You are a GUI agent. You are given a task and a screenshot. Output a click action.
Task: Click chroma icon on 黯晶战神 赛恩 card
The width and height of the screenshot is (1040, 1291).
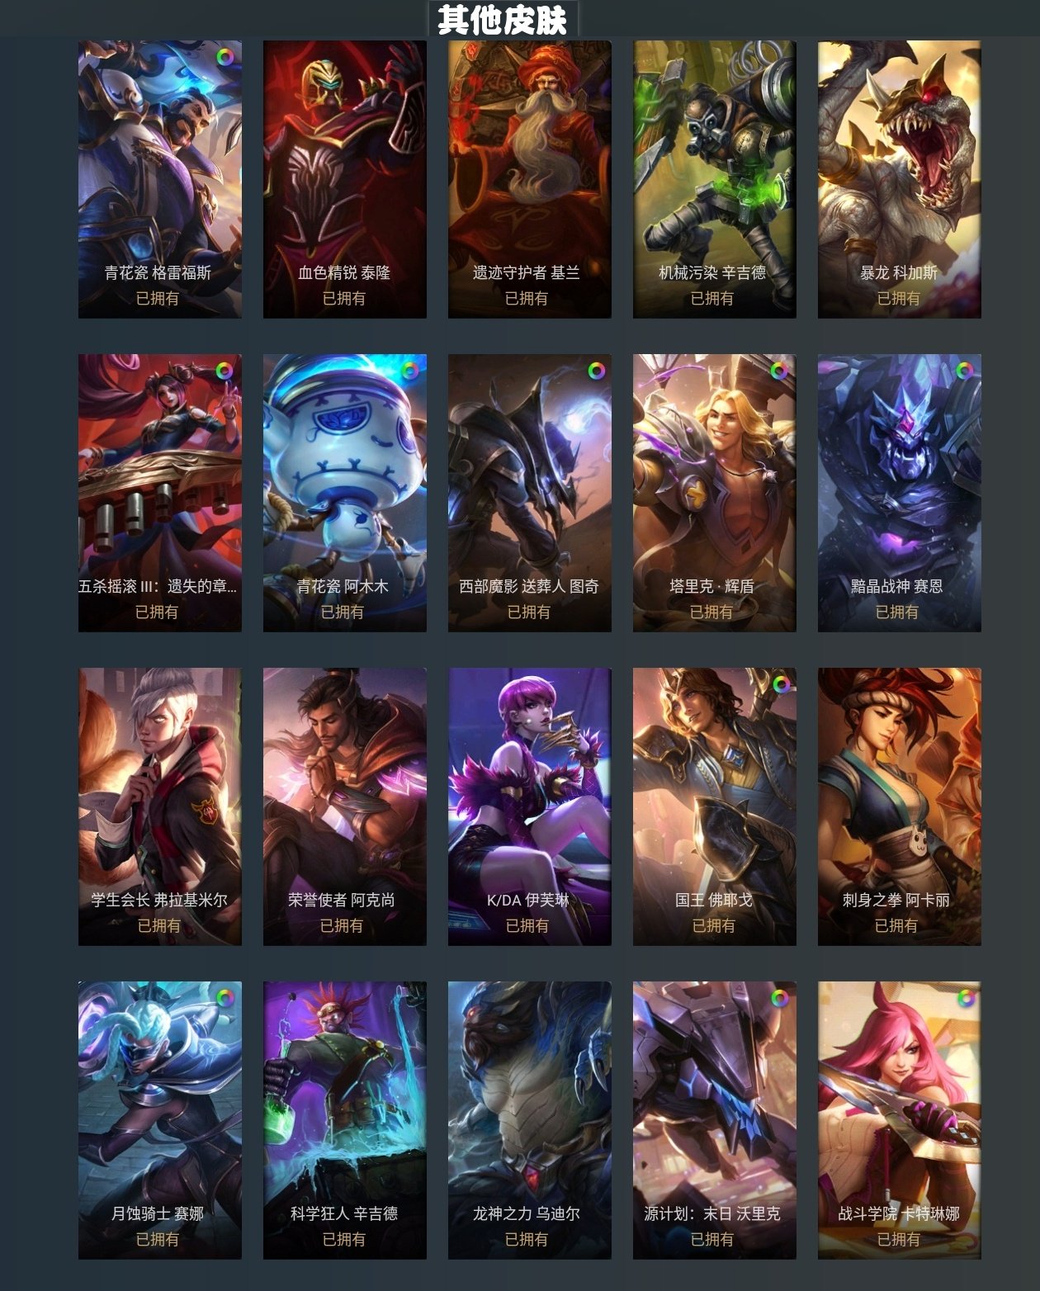coord(964,371)
